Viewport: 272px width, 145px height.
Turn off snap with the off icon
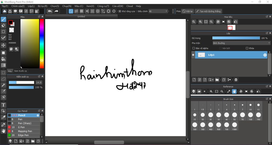71,11
